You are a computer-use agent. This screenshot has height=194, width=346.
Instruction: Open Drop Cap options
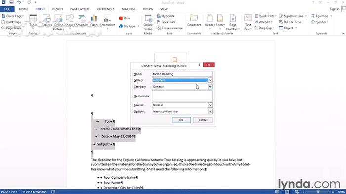(x=264, y=28)
